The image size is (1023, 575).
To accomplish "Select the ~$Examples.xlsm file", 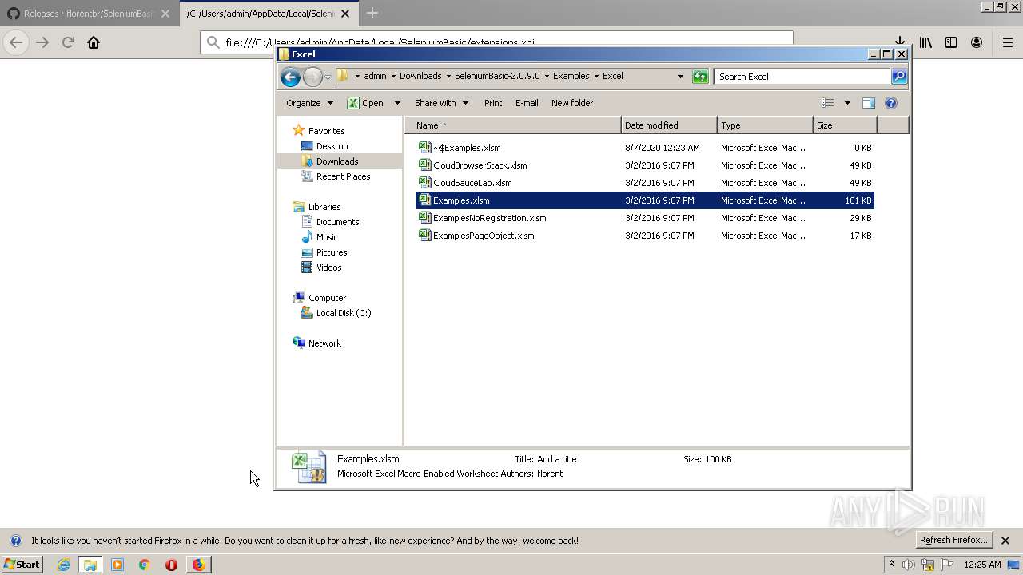I will (x=645, y=148).
